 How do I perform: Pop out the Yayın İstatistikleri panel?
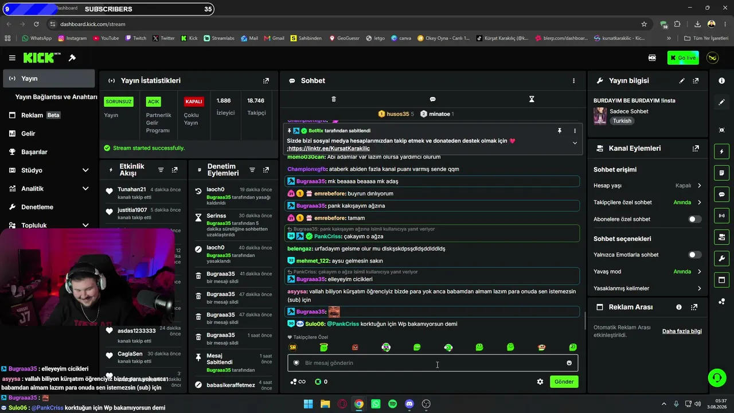tap(266, 81)
